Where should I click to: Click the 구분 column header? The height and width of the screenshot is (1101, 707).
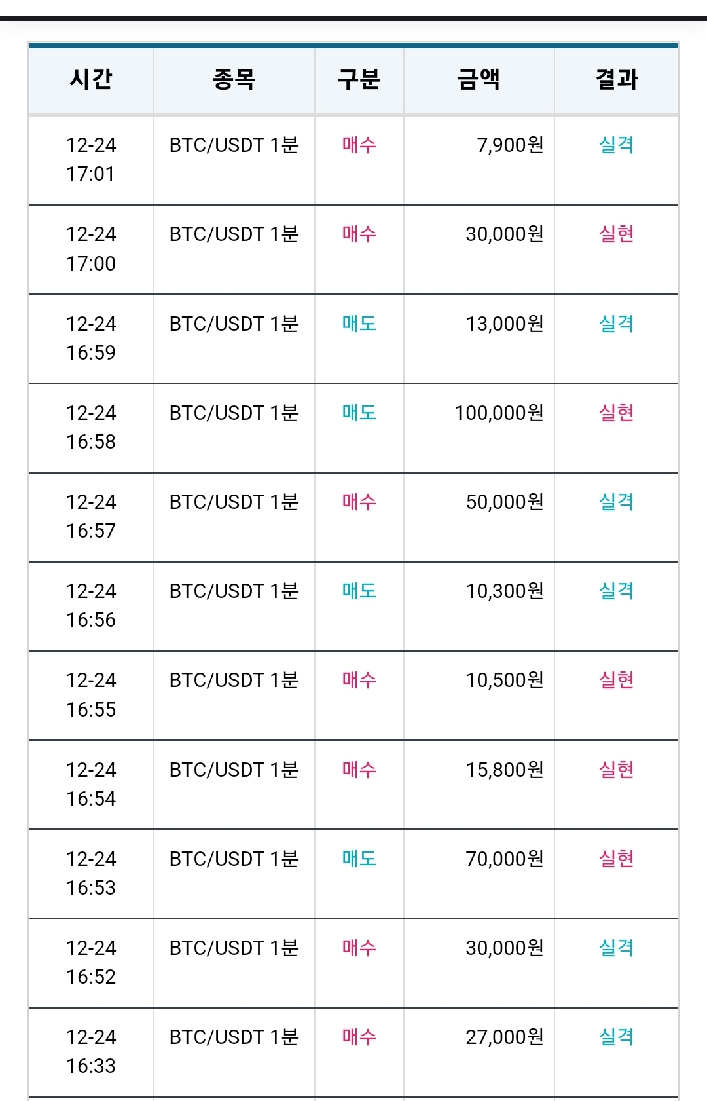(359, 79)
